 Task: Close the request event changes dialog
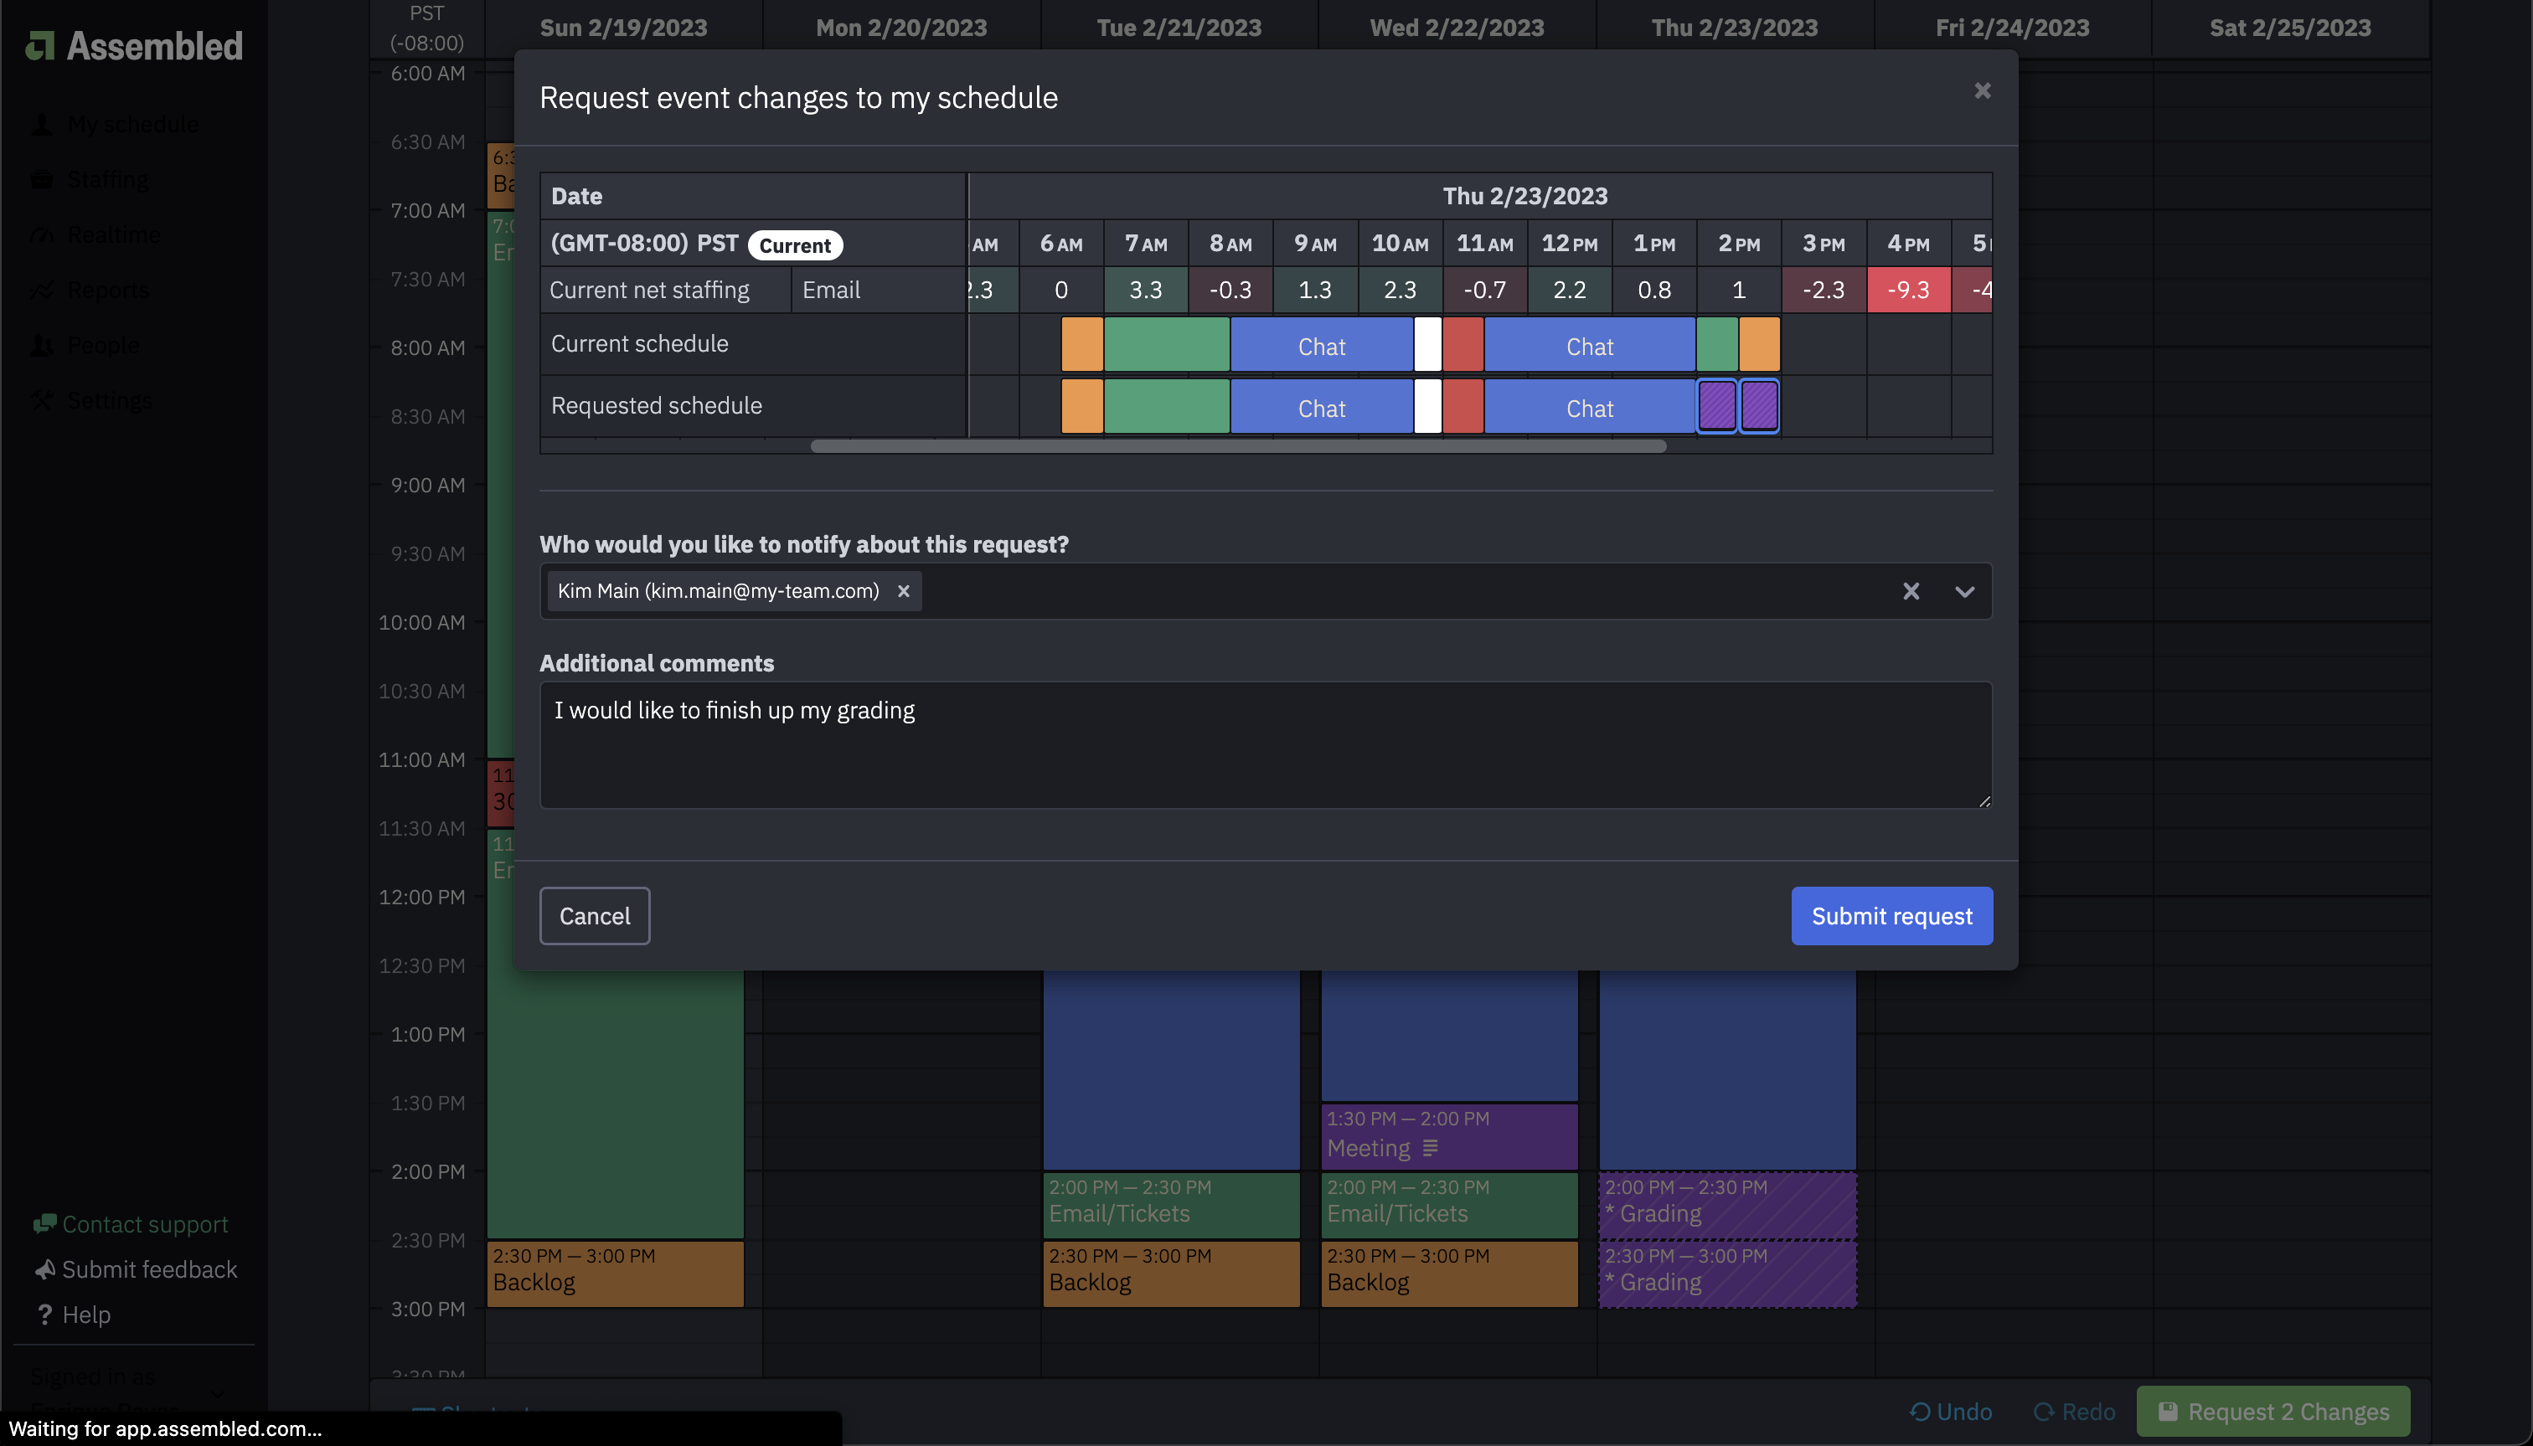tap(1982, 90)
